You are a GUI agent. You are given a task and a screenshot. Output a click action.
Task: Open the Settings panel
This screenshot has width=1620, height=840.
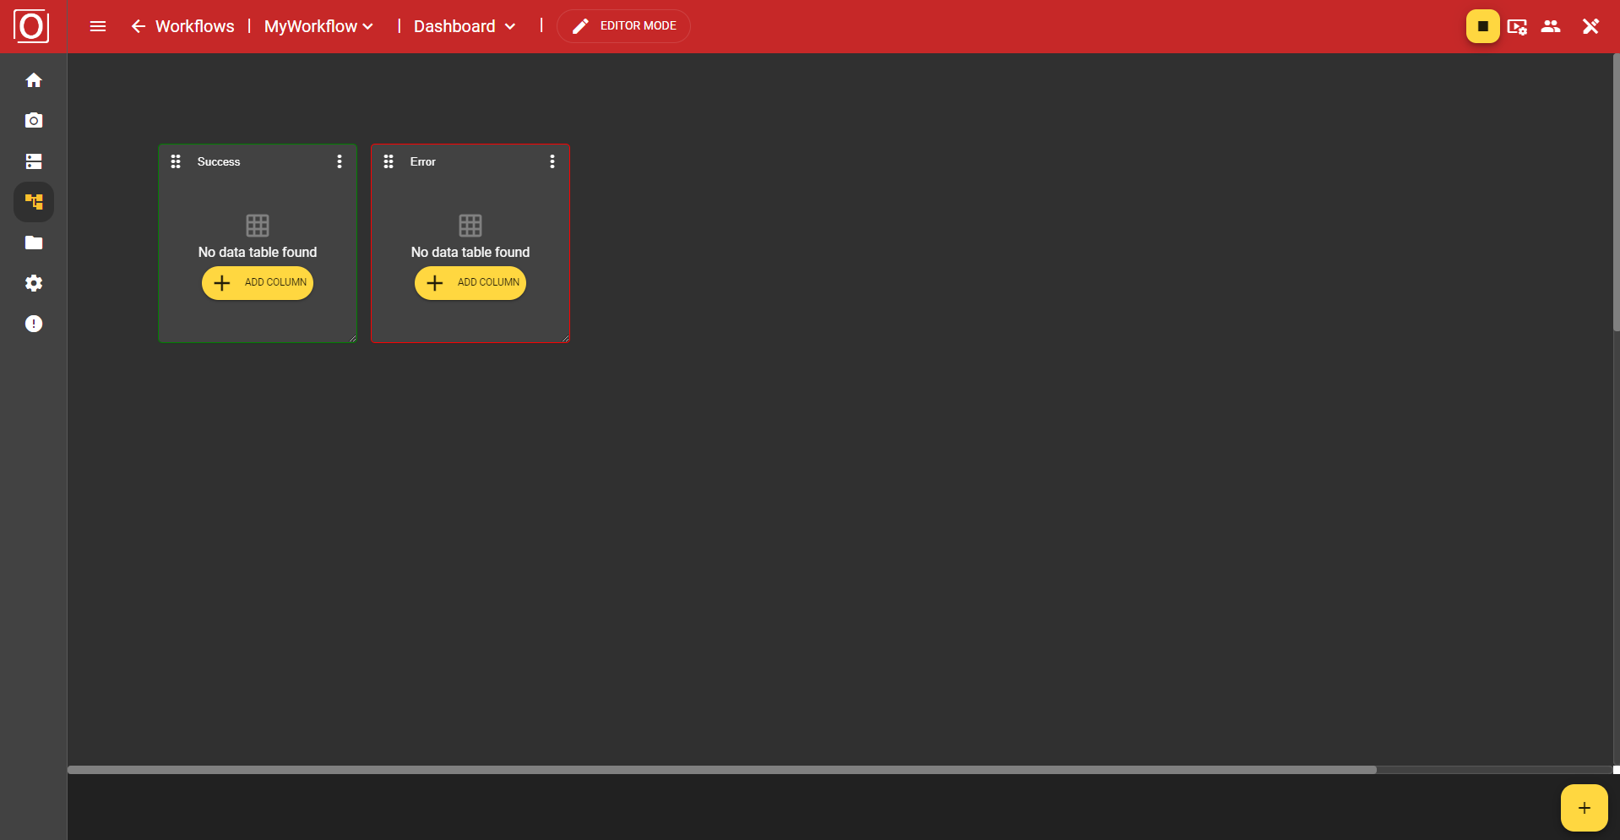tap(34, 283)
